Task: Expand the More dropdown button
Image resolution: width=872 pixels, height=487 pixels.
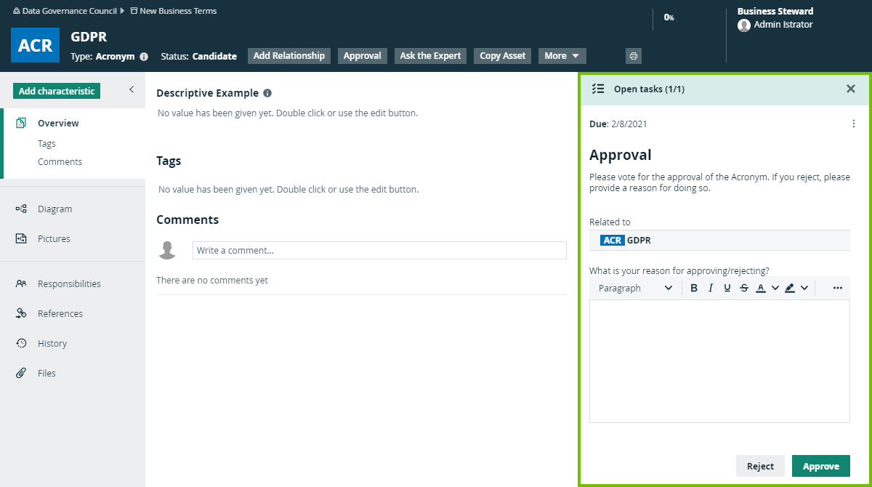Action: (x=562, y=56)
